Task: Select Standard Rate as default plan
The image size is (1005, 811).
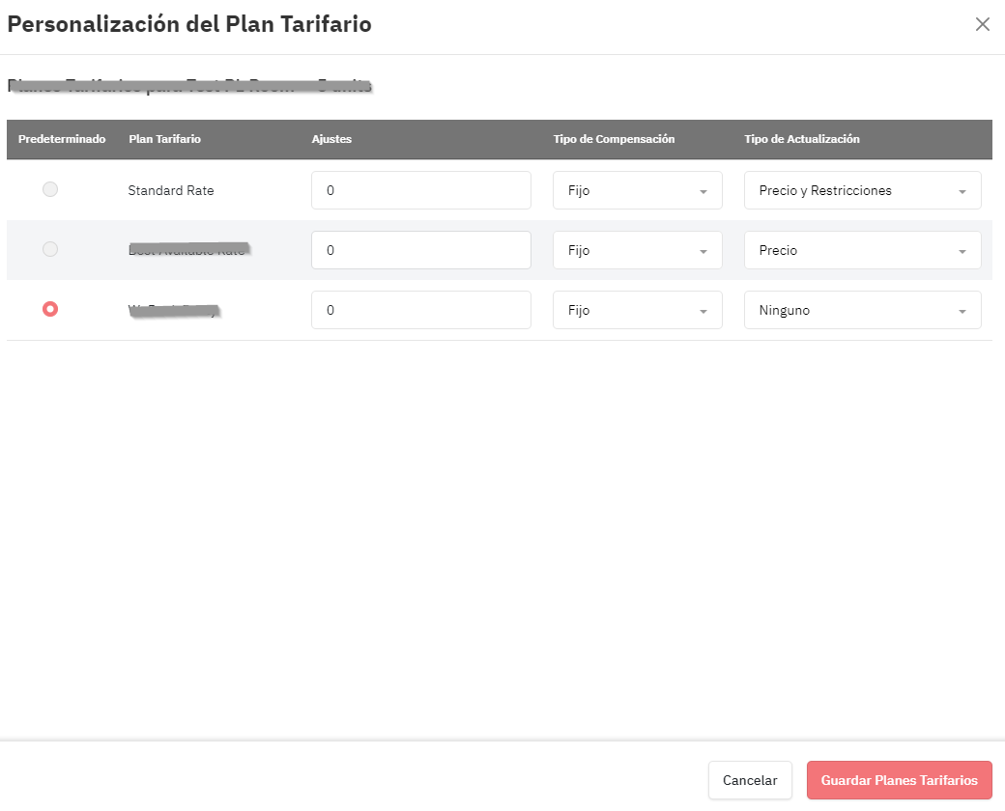Action: point(50,189)
